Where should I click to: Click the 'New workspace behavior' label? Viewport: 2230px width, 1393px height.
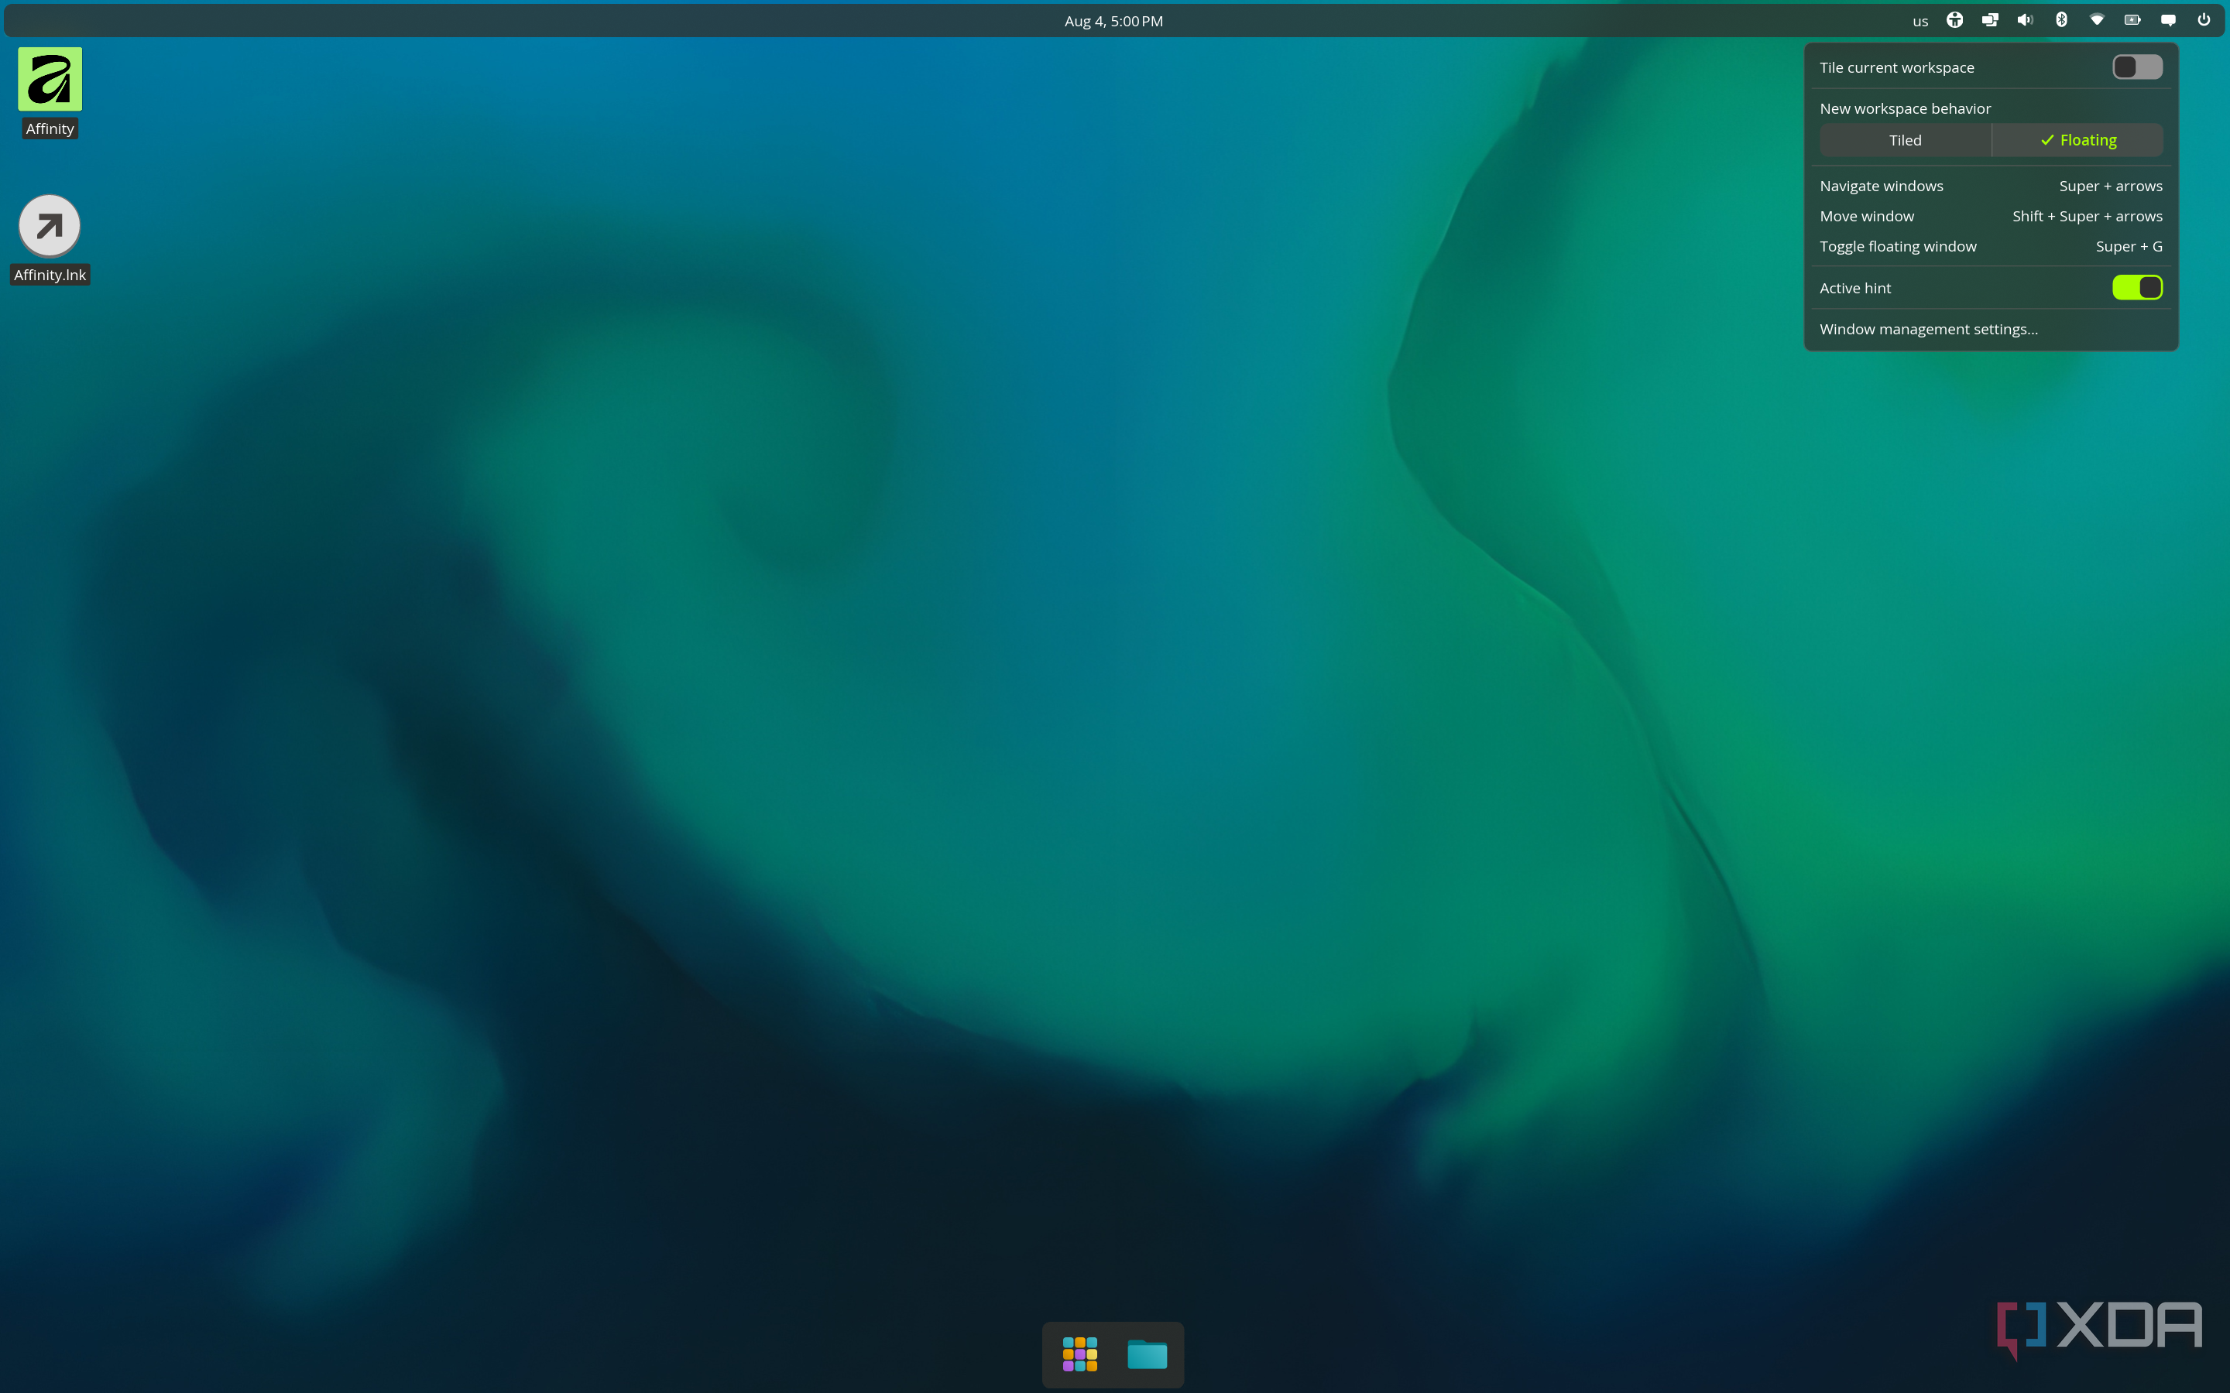[x=1905, y=108]
